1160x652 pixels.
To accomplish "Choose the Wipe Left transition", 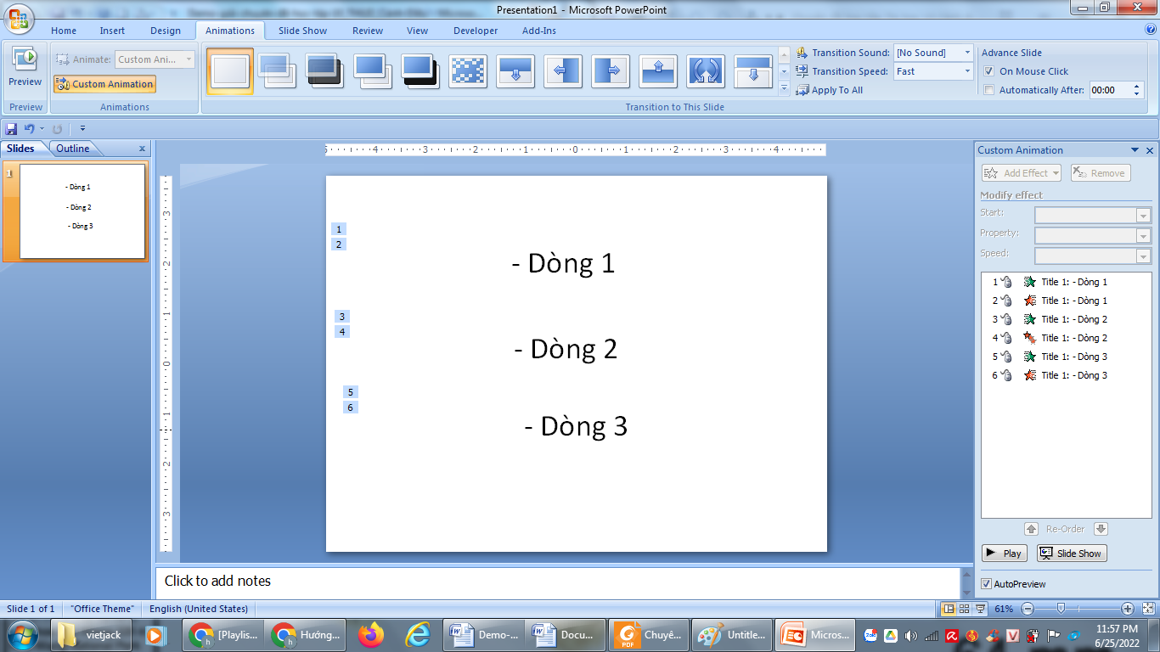I will (563, 71).
